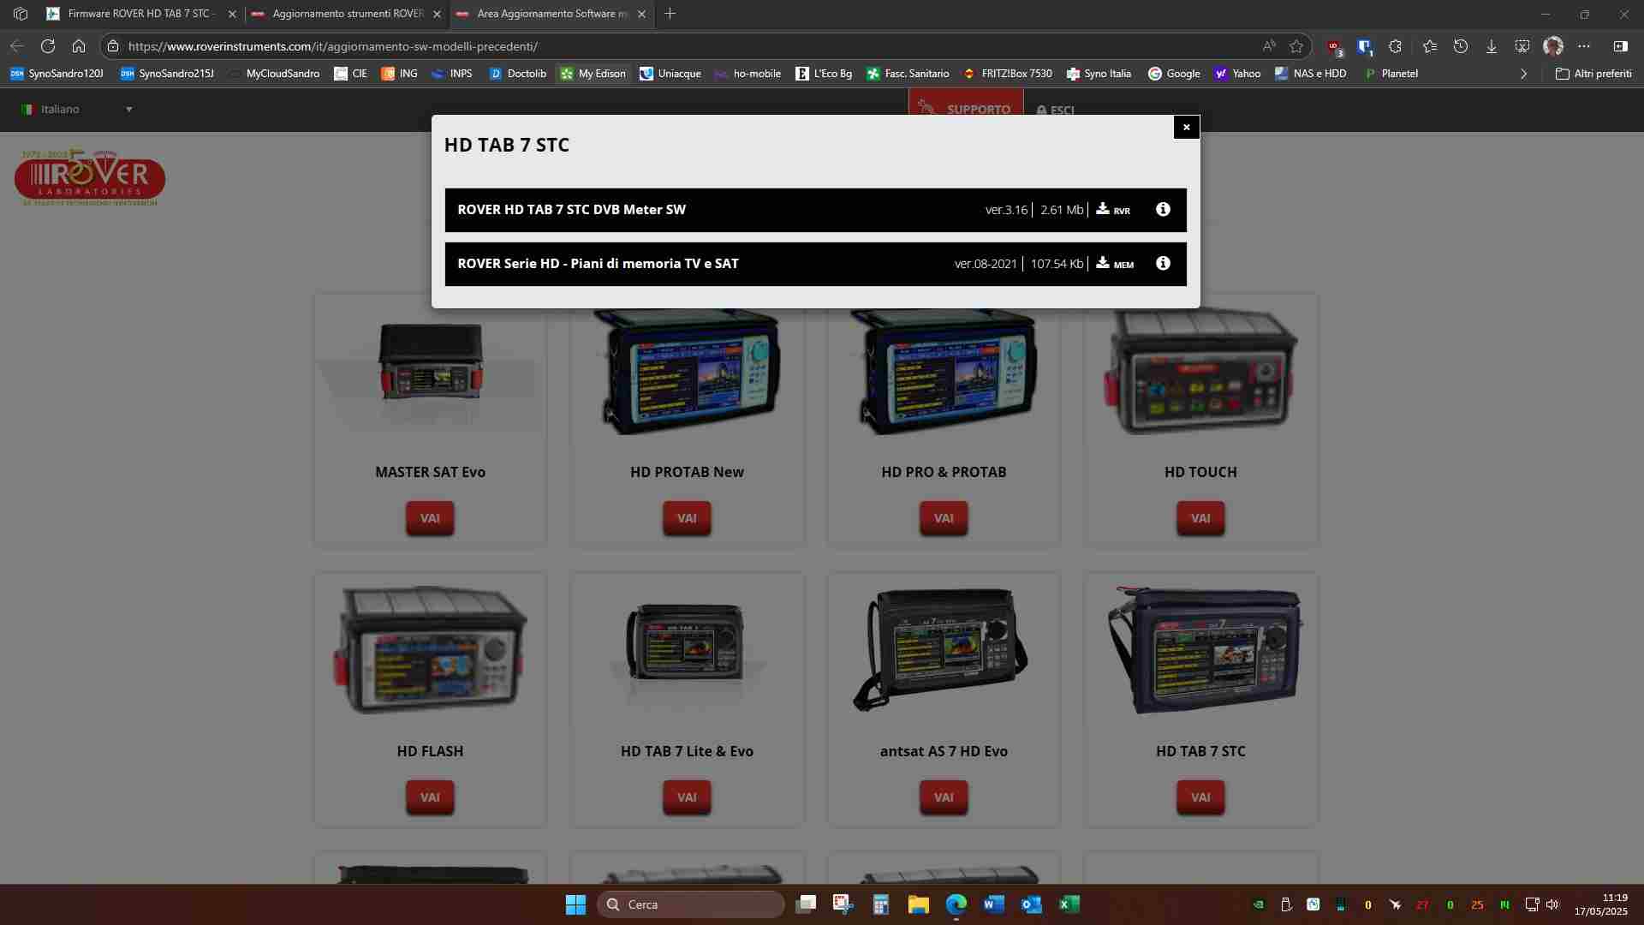Open the Altri preferiti bookmarks folder
Screen dimensions: 1644x925
[x=1593, y=74]
